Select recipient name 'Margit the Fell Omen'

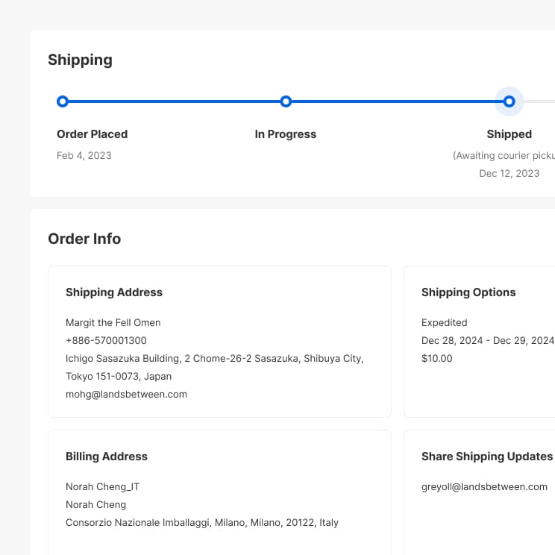113,322
